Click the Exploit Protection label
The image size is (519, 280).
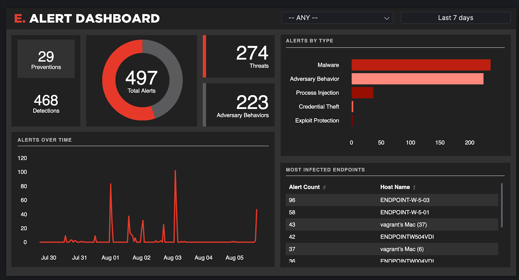317,120
